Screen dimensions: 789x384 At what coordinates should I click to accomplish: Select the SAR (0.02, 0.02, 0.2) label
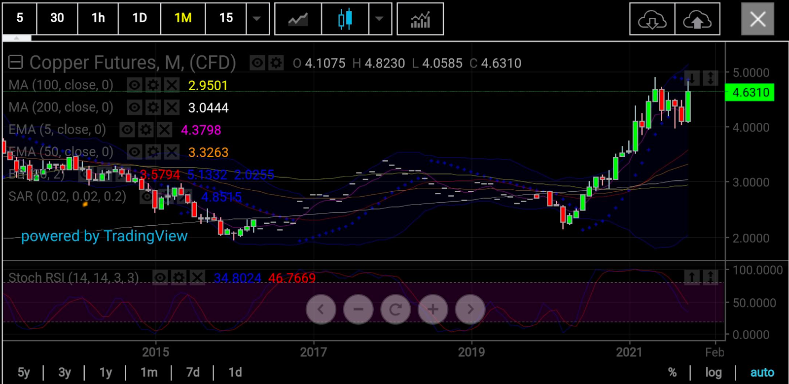67,197
